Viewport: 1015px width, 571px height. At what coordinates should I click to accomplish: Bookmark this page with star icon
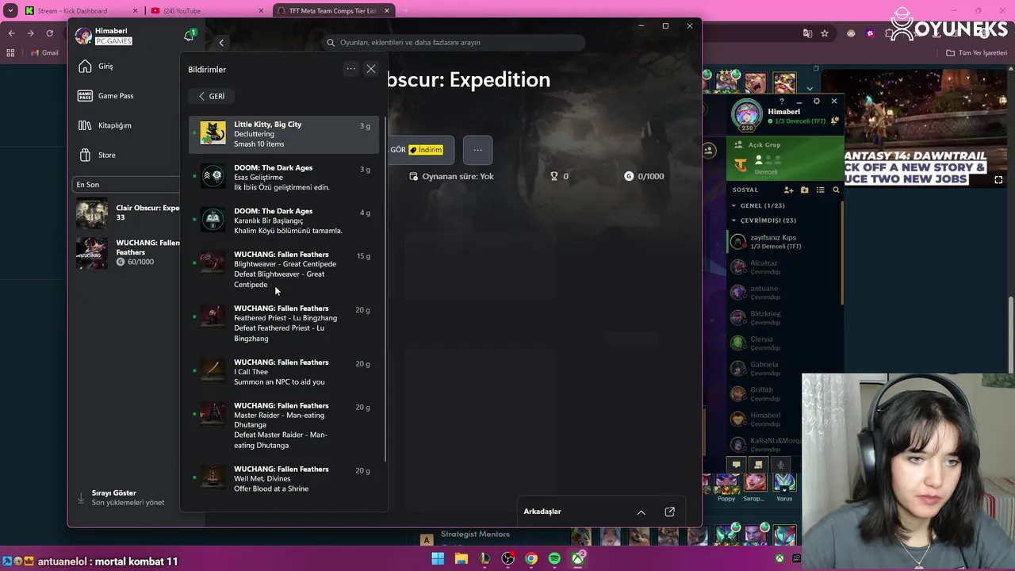tap(825, 33)
